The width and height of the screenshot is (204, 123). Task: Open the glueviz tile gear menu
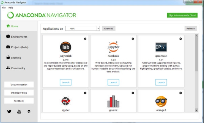click(133, 93)
